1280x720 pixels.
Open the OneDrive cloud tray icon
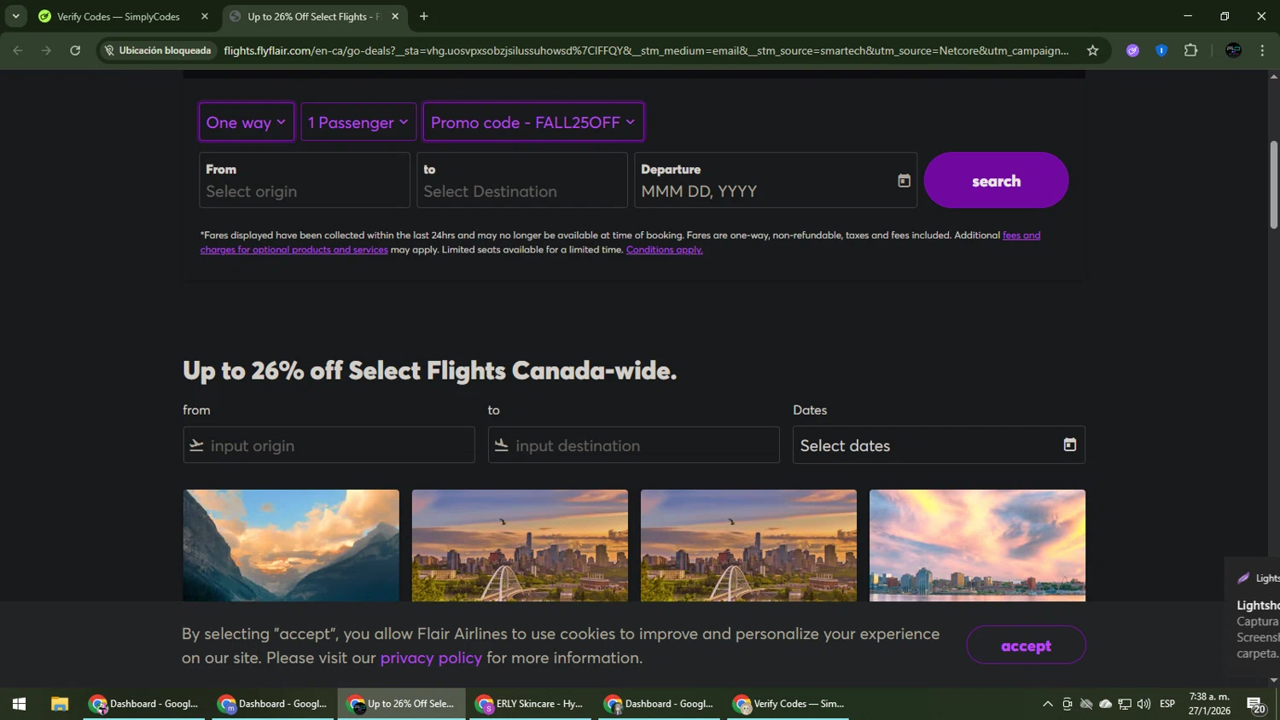(x=1105, y=704)
